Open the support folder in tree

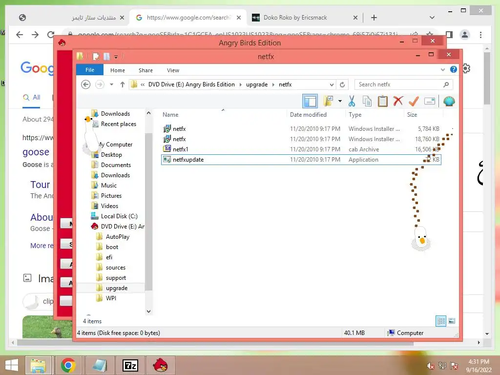(116, 278)
